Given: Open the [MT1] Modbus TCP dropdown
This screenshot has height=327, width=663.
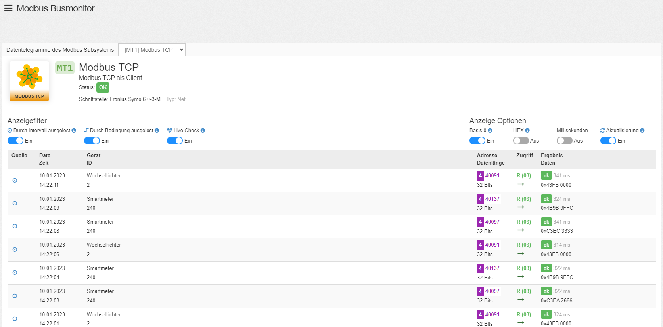Looking at the screenshot, I should (152, 50).
